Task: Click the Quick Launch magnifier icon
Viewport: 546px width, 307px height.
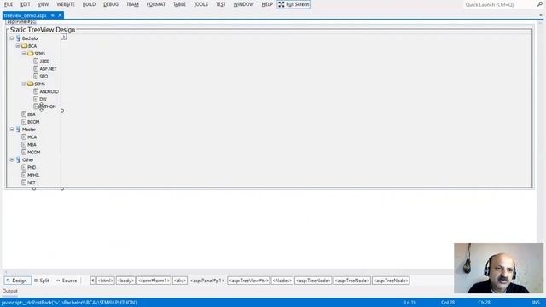Action: [540, 4]
